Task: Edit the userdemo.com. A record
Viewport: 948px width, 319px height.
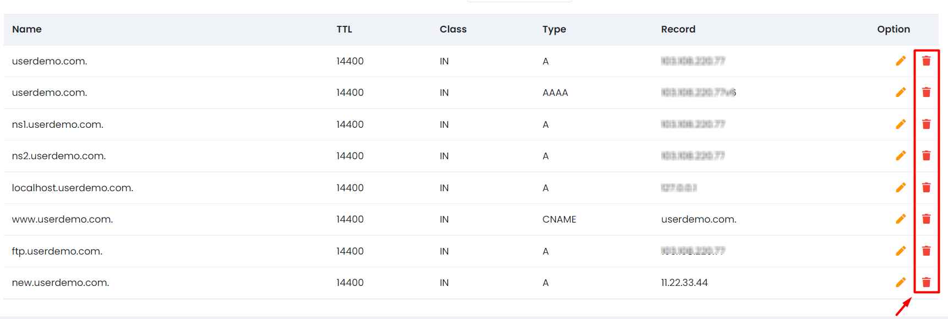Action: pyautogui.click(x=901, y=61)
